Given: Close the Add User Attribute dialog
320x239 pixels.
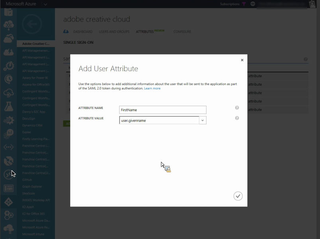Looking at the screenshot, I should click(242, 60).
